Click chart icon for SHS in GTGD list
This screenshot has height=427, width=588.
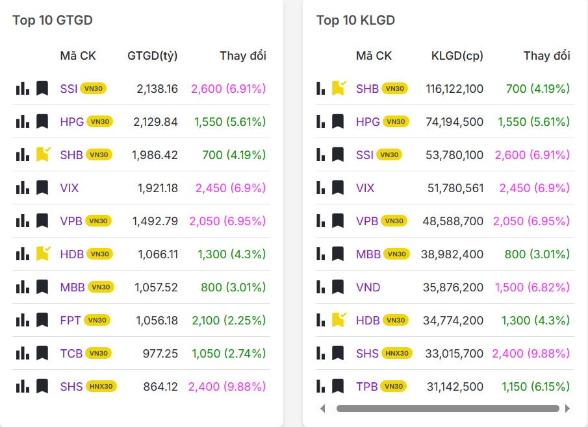click(x=23, y=387)
